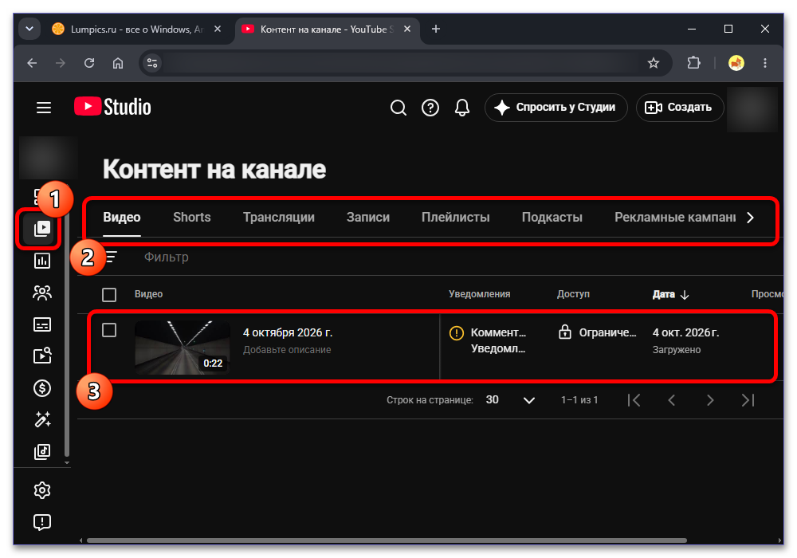This screenshot has width=797, height=558.
Task: Click the yellow warning notification icon
Action: point(457,333)
